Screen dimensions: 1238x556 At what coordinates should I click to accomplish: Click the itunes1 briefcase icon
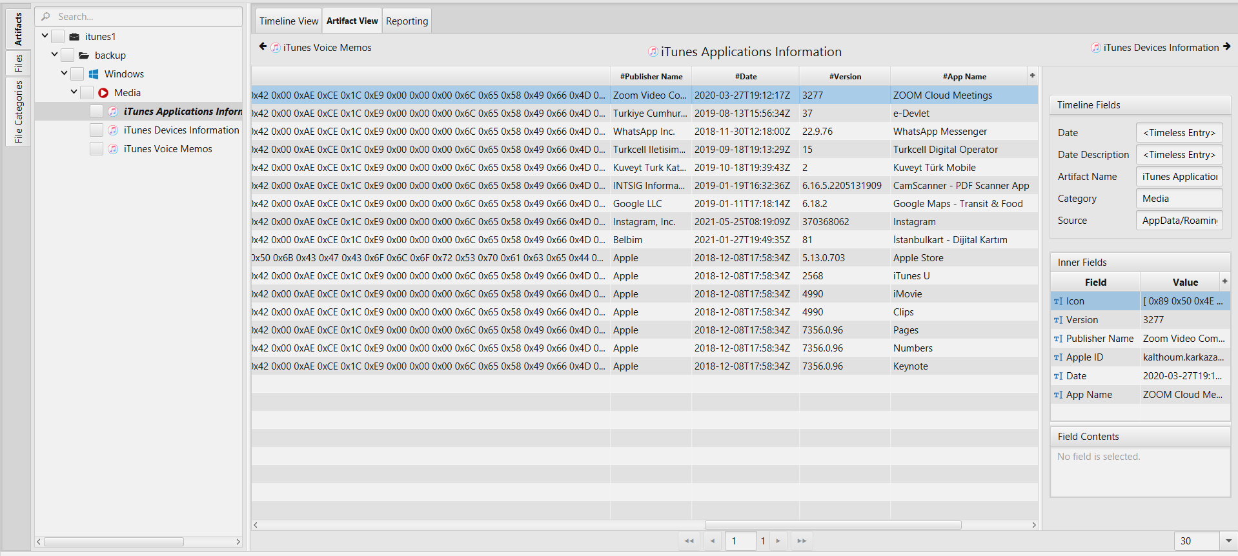click(74, 37)
